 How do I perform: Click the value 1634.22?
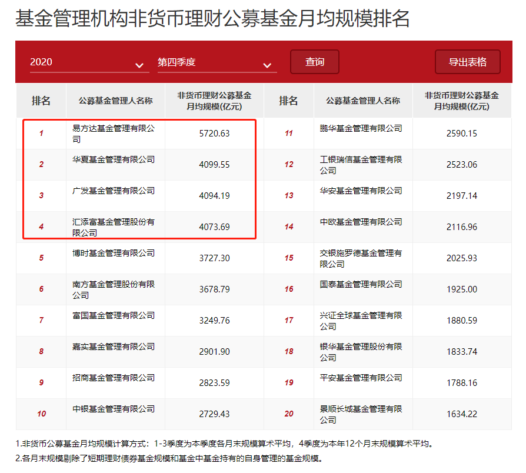462,414
